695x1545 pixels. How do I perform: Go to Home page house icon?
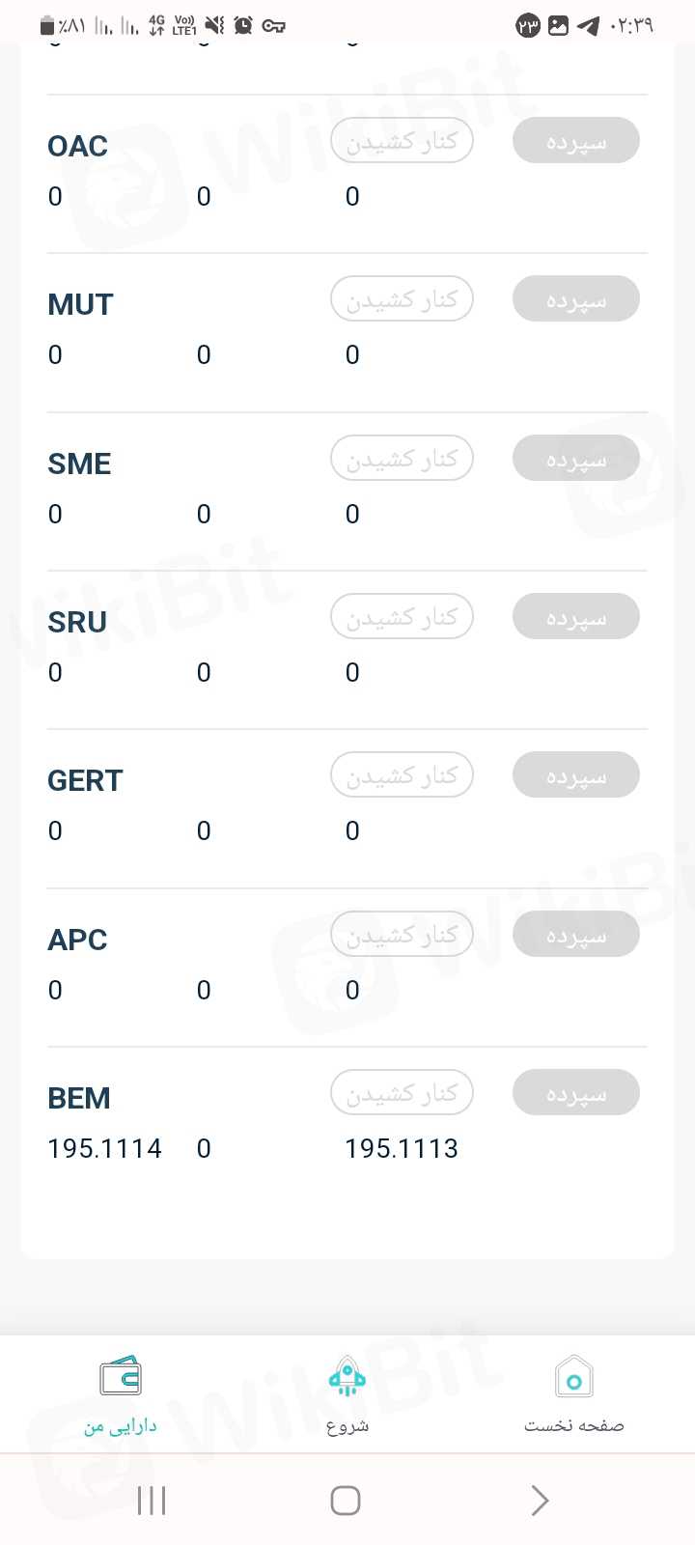(x=573, y=1376)
